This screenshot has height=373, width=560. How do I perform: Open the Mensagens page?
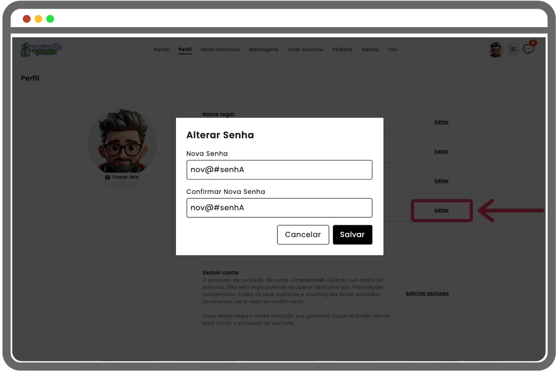(x=263, y=50)
